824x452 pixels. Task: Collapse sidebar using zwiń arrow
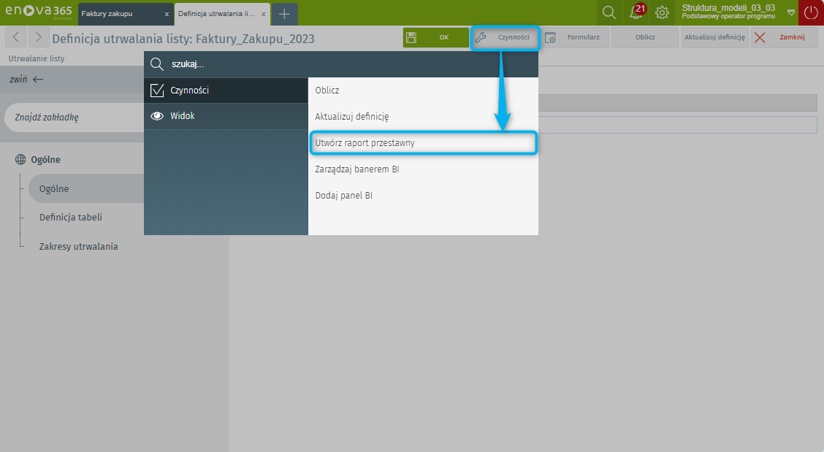[27, 80]
